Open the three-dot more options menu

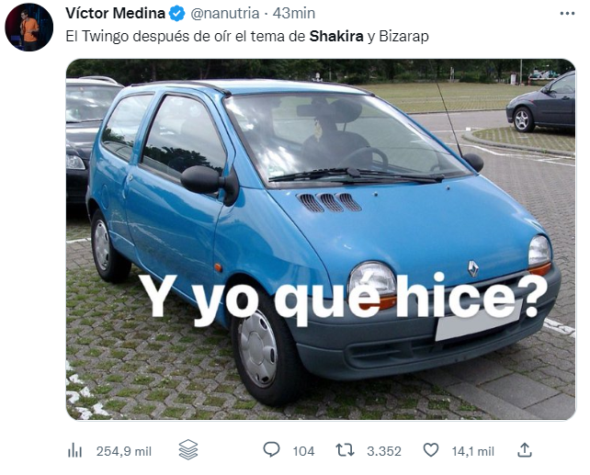567,14
